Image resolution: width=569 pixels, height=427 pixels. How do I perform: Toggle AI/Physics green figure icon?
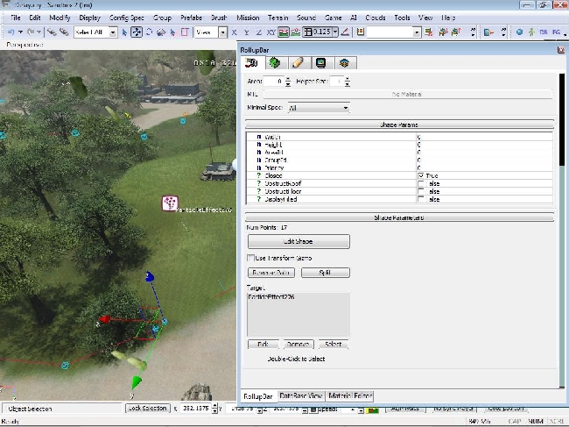point(531,32)
